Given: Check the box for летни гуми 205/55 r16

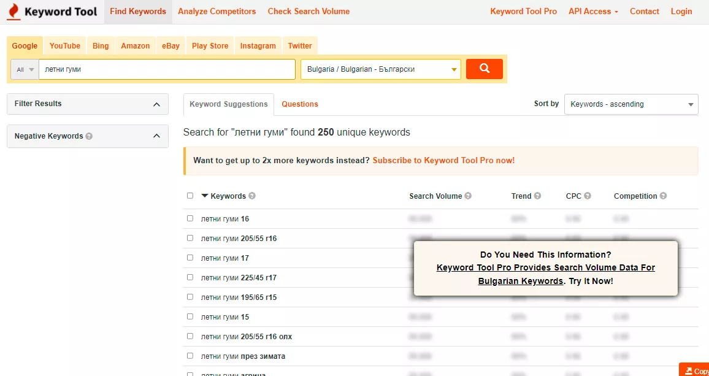Looking at the screenshot, I should (190, 238).
